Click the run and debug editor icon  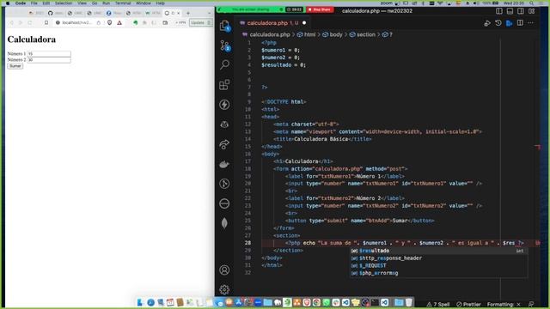click(x=487, y=23)
